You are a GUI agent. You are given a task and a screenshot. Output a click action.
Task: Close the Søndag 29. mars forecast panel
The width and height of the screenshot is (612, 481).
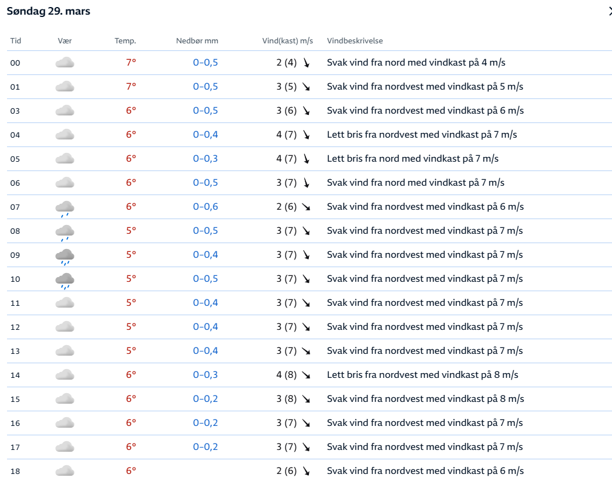point(610,11)
